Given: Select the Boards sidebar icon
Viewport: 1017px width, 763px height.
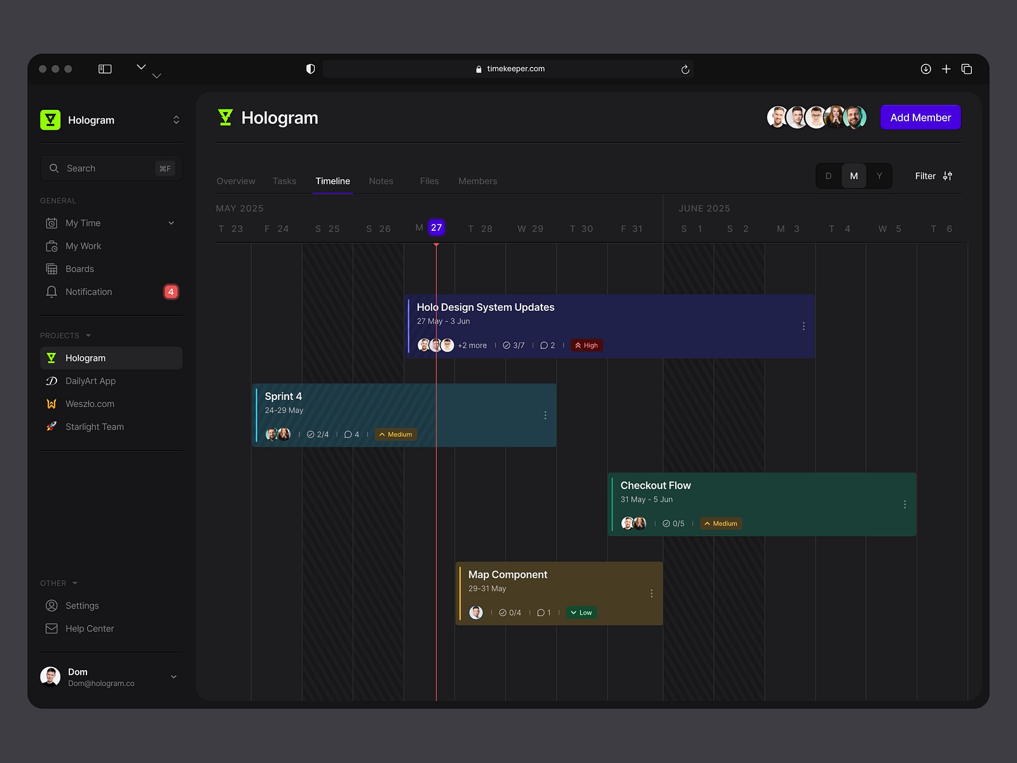Looking at the screenshot, I should 52,268.
